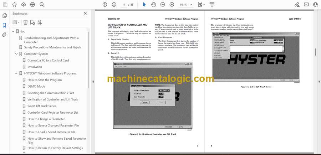Go to How to Return to Factory Default Settings
The image size is (321, 155).
(55, 148)
